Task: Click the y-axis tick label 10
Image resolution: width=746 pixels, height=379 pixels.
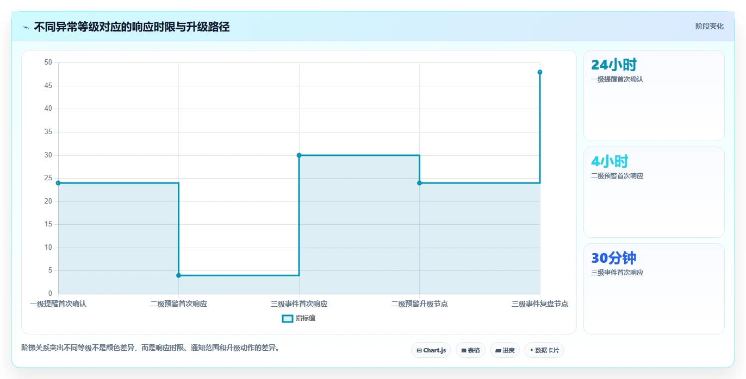Action: coord(48,248)
